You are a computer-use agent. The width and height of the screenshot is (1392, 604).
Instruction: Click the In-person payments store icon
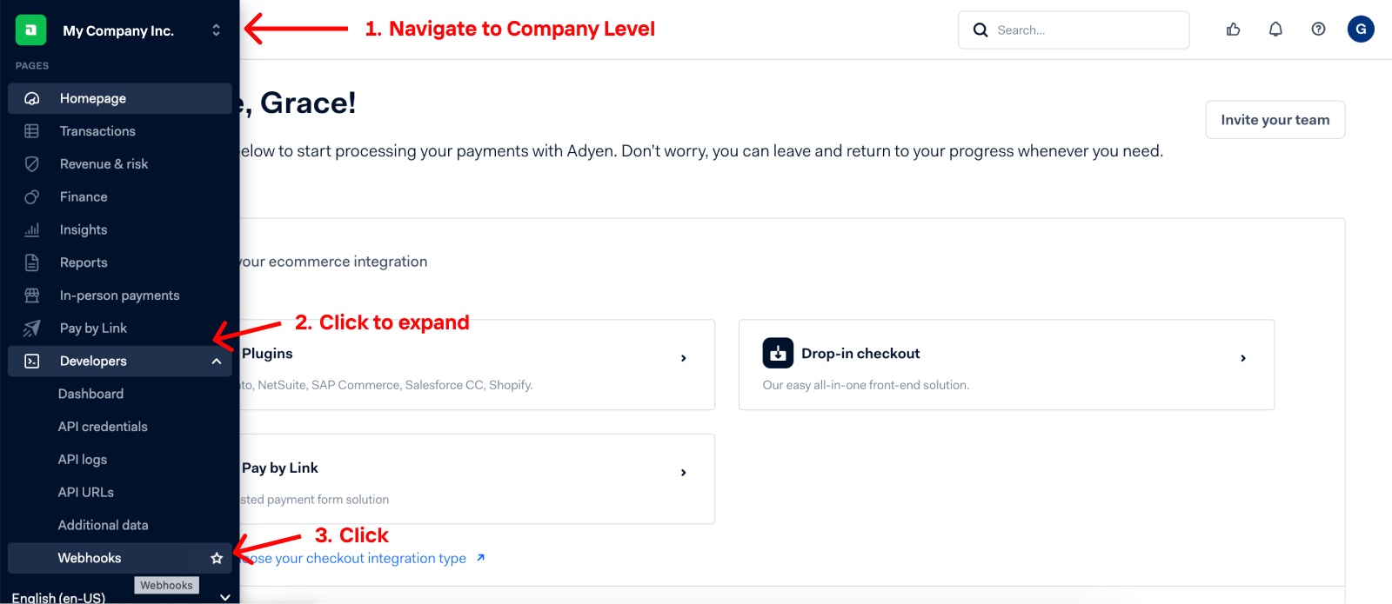(x=32, y=295)
